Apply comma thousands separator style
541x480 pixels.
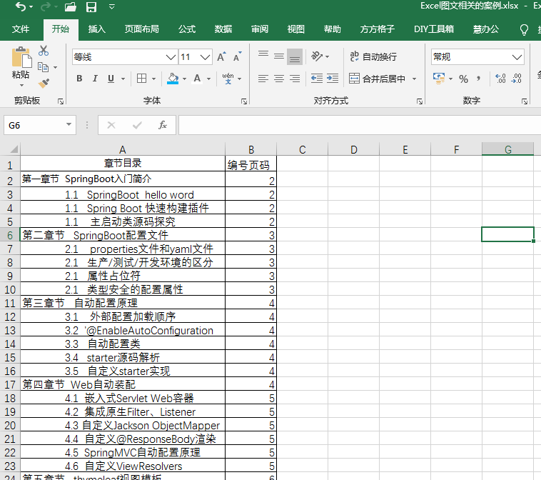(x=479, y=79)
